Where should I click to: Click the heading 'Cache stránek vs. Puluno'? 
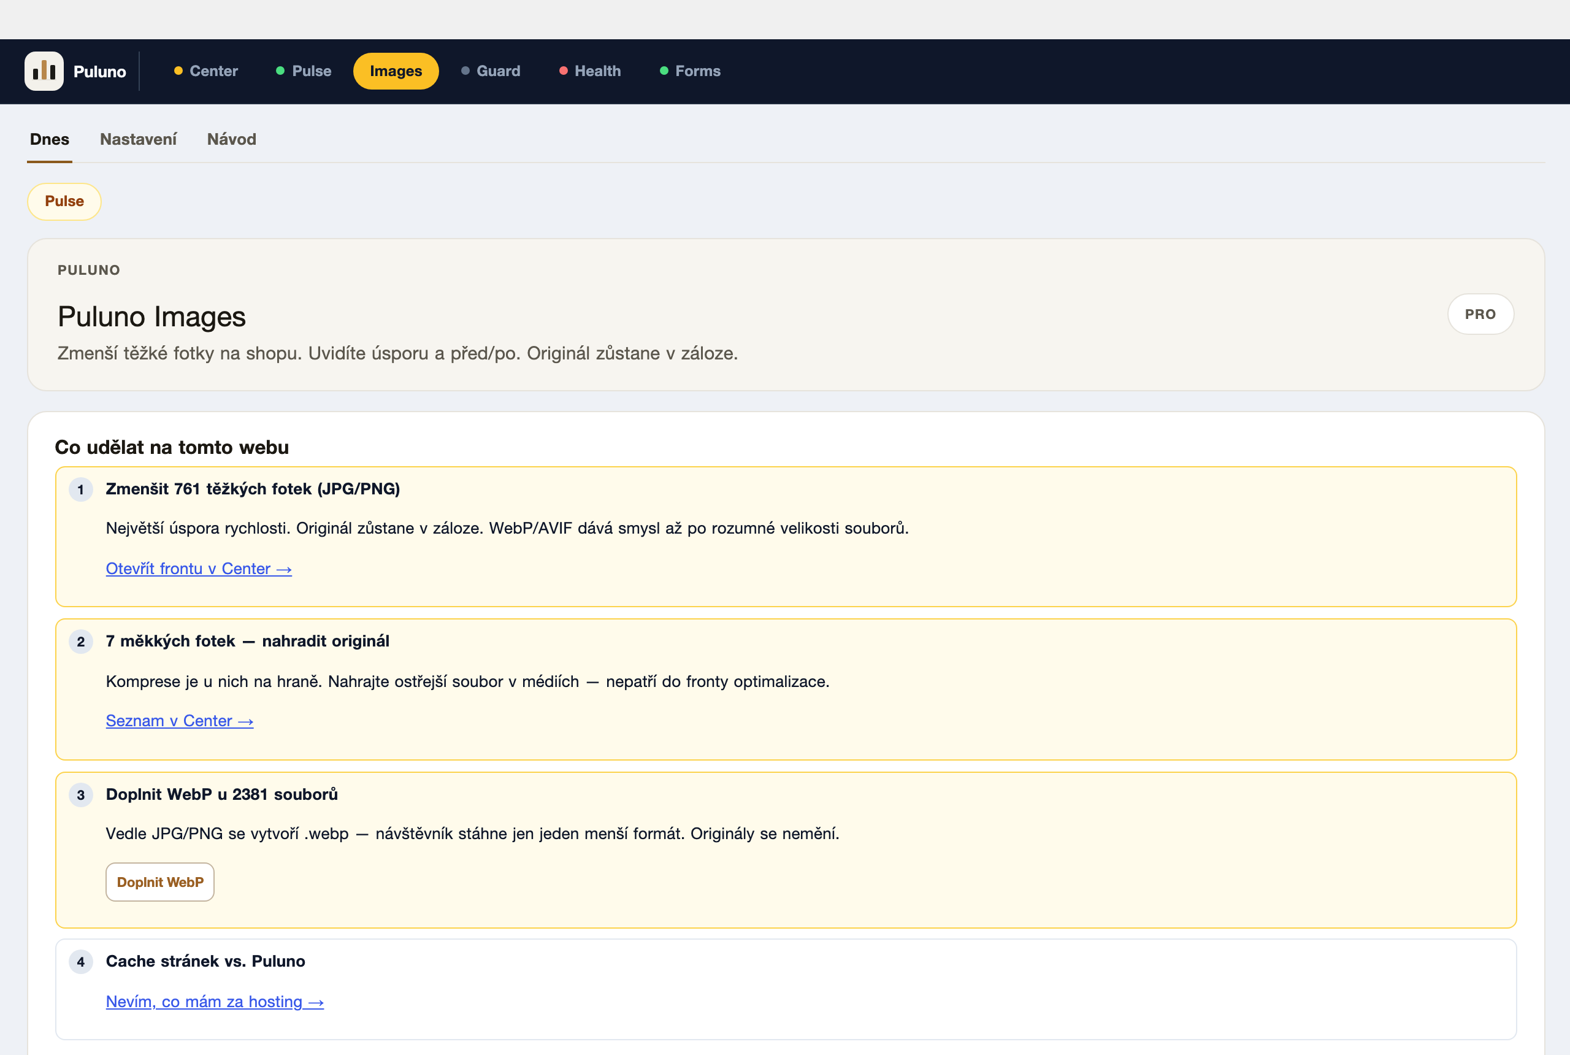click(x=205, y=961)
